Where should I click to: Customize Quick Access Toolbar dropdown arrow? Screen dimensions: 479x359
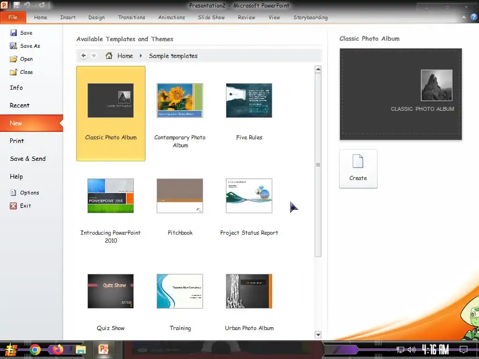[52, 6]
